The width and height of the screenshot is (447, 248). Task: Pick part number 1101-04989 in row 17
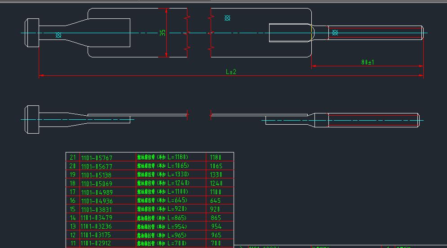click(97, 192)
